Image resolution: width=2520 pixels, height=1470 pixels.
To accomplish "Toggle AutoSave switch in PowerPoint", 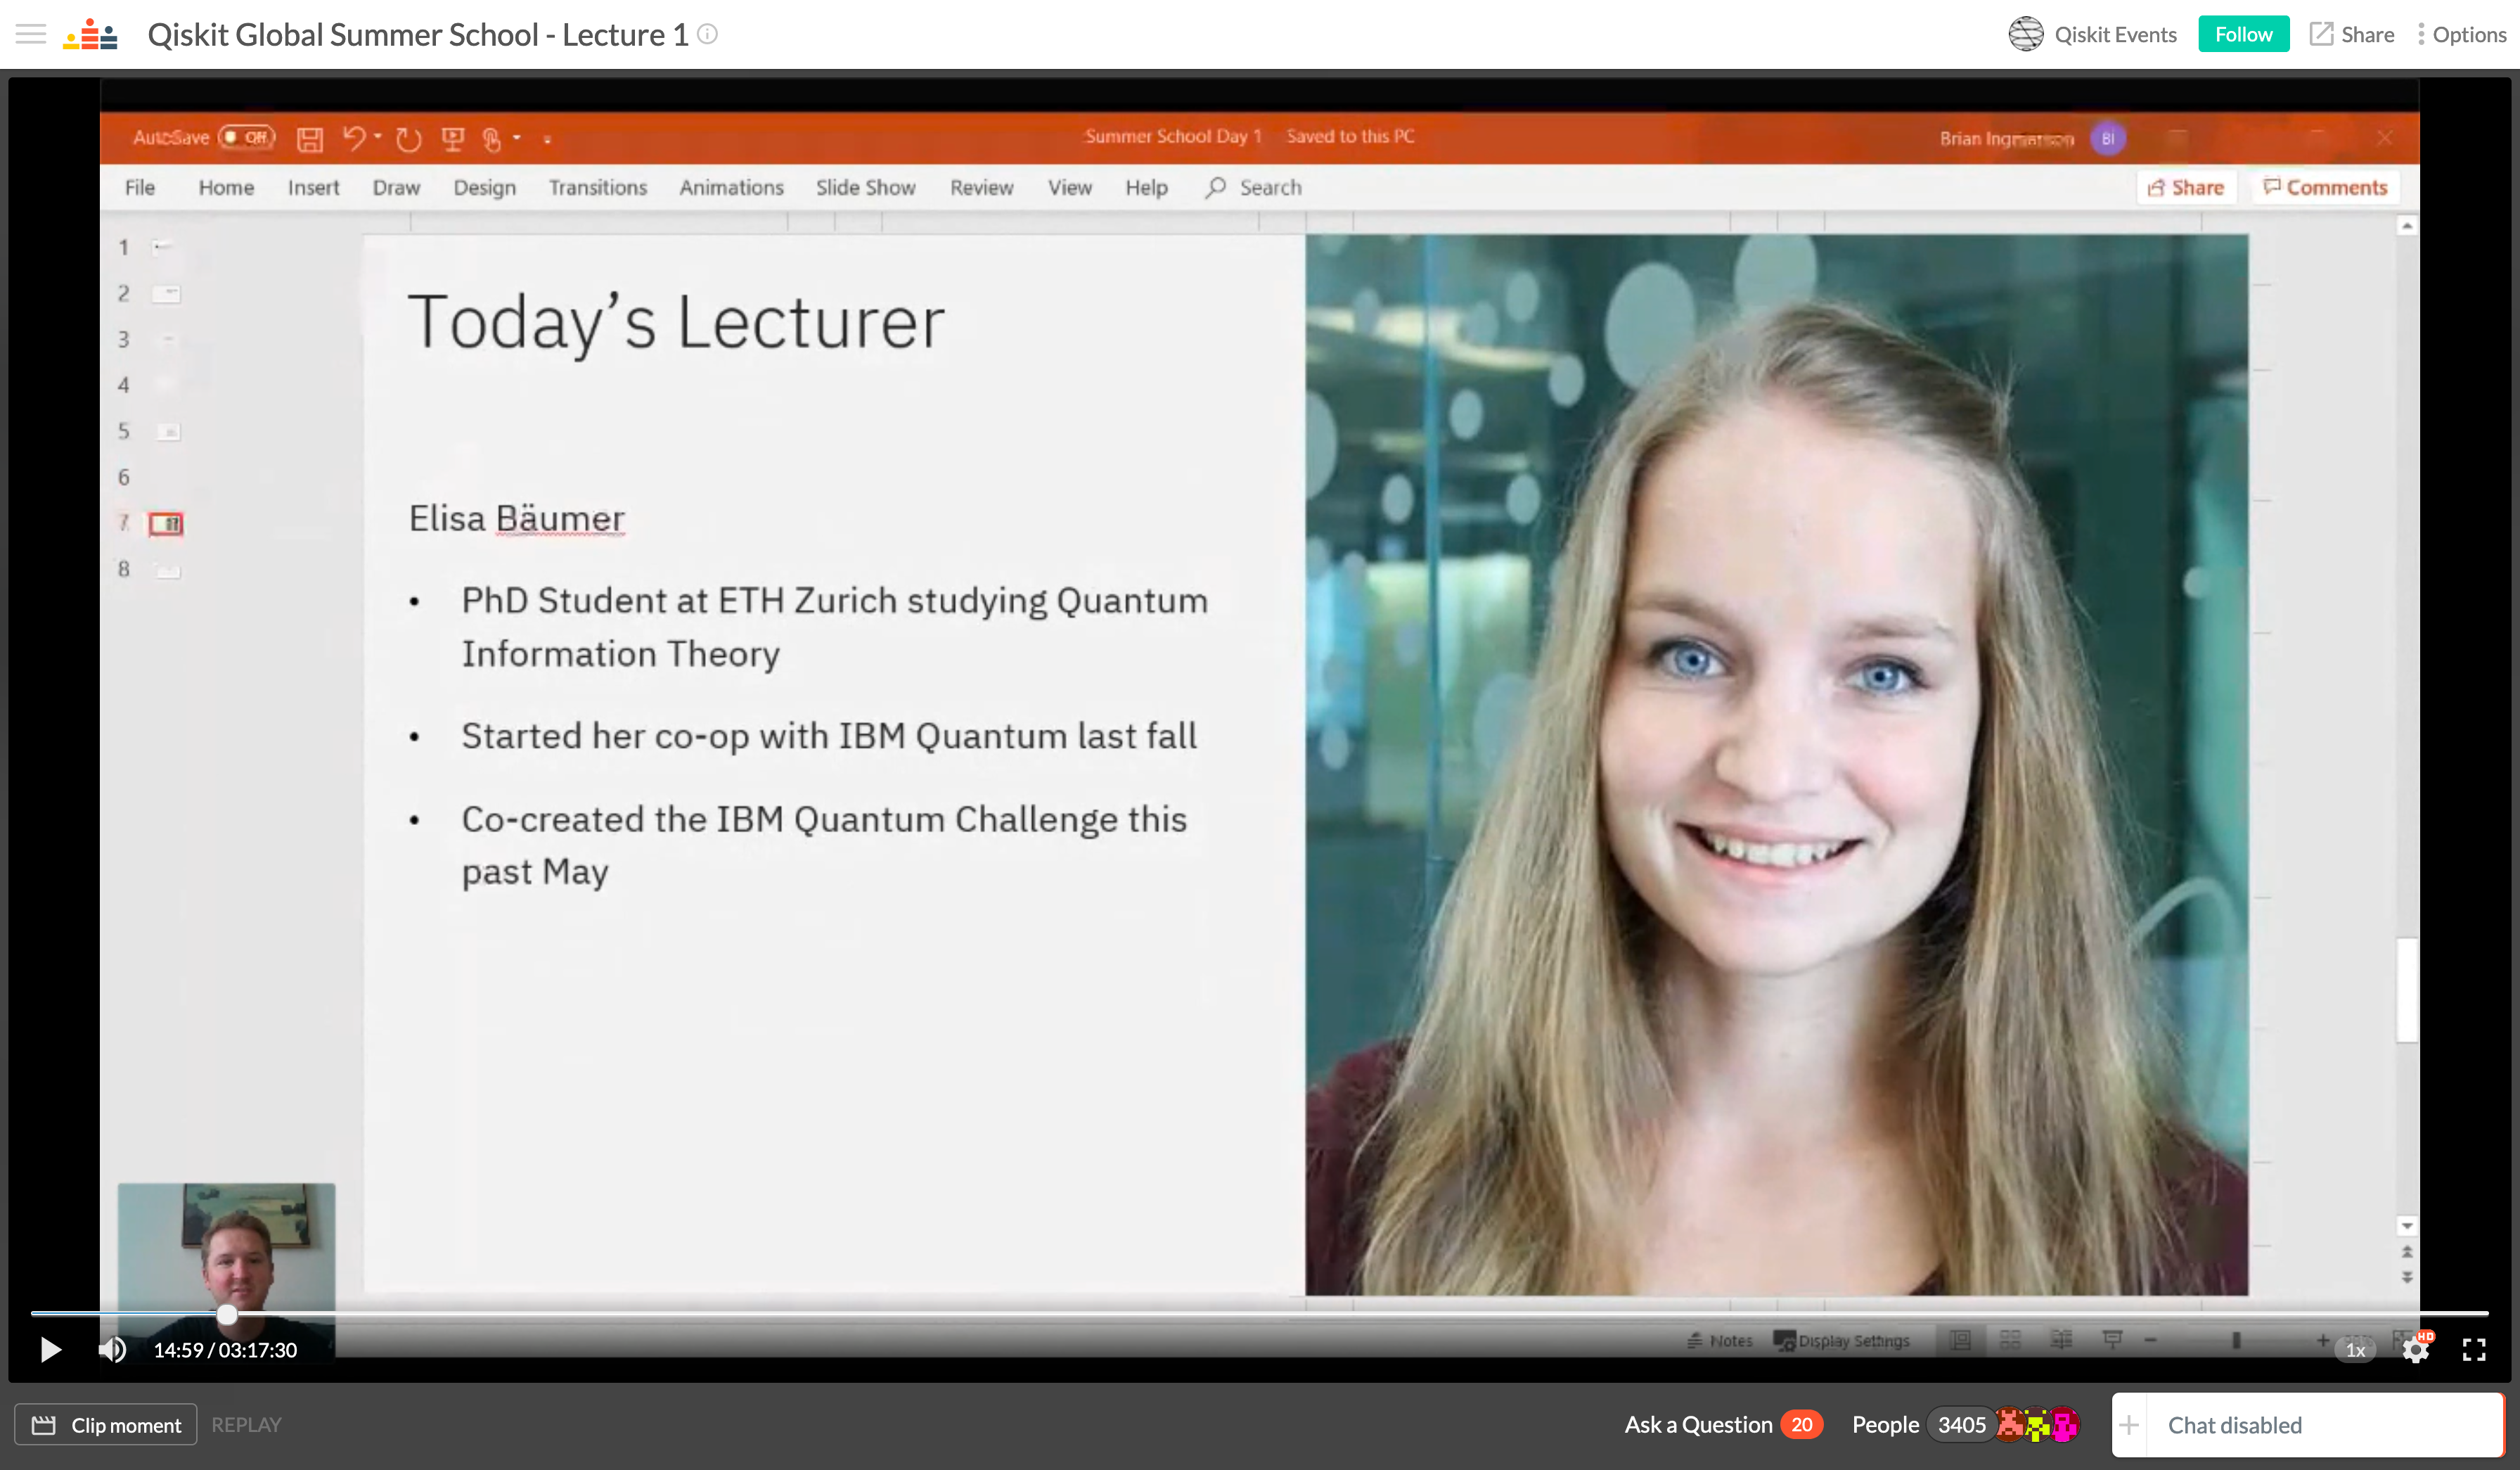I will point(247,137).
